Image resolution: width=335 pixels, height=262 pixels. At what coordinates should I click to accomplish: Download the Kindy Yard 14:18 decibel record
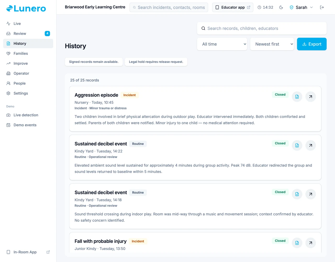(x=297, y=194)
